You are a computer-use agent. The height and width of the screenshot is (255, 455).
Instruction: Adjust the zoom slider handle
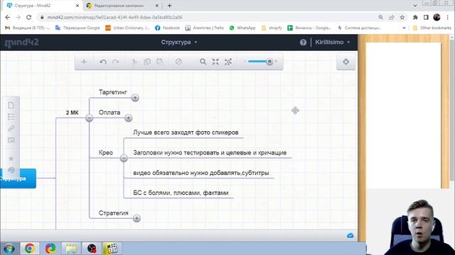(x=269, y=62)
